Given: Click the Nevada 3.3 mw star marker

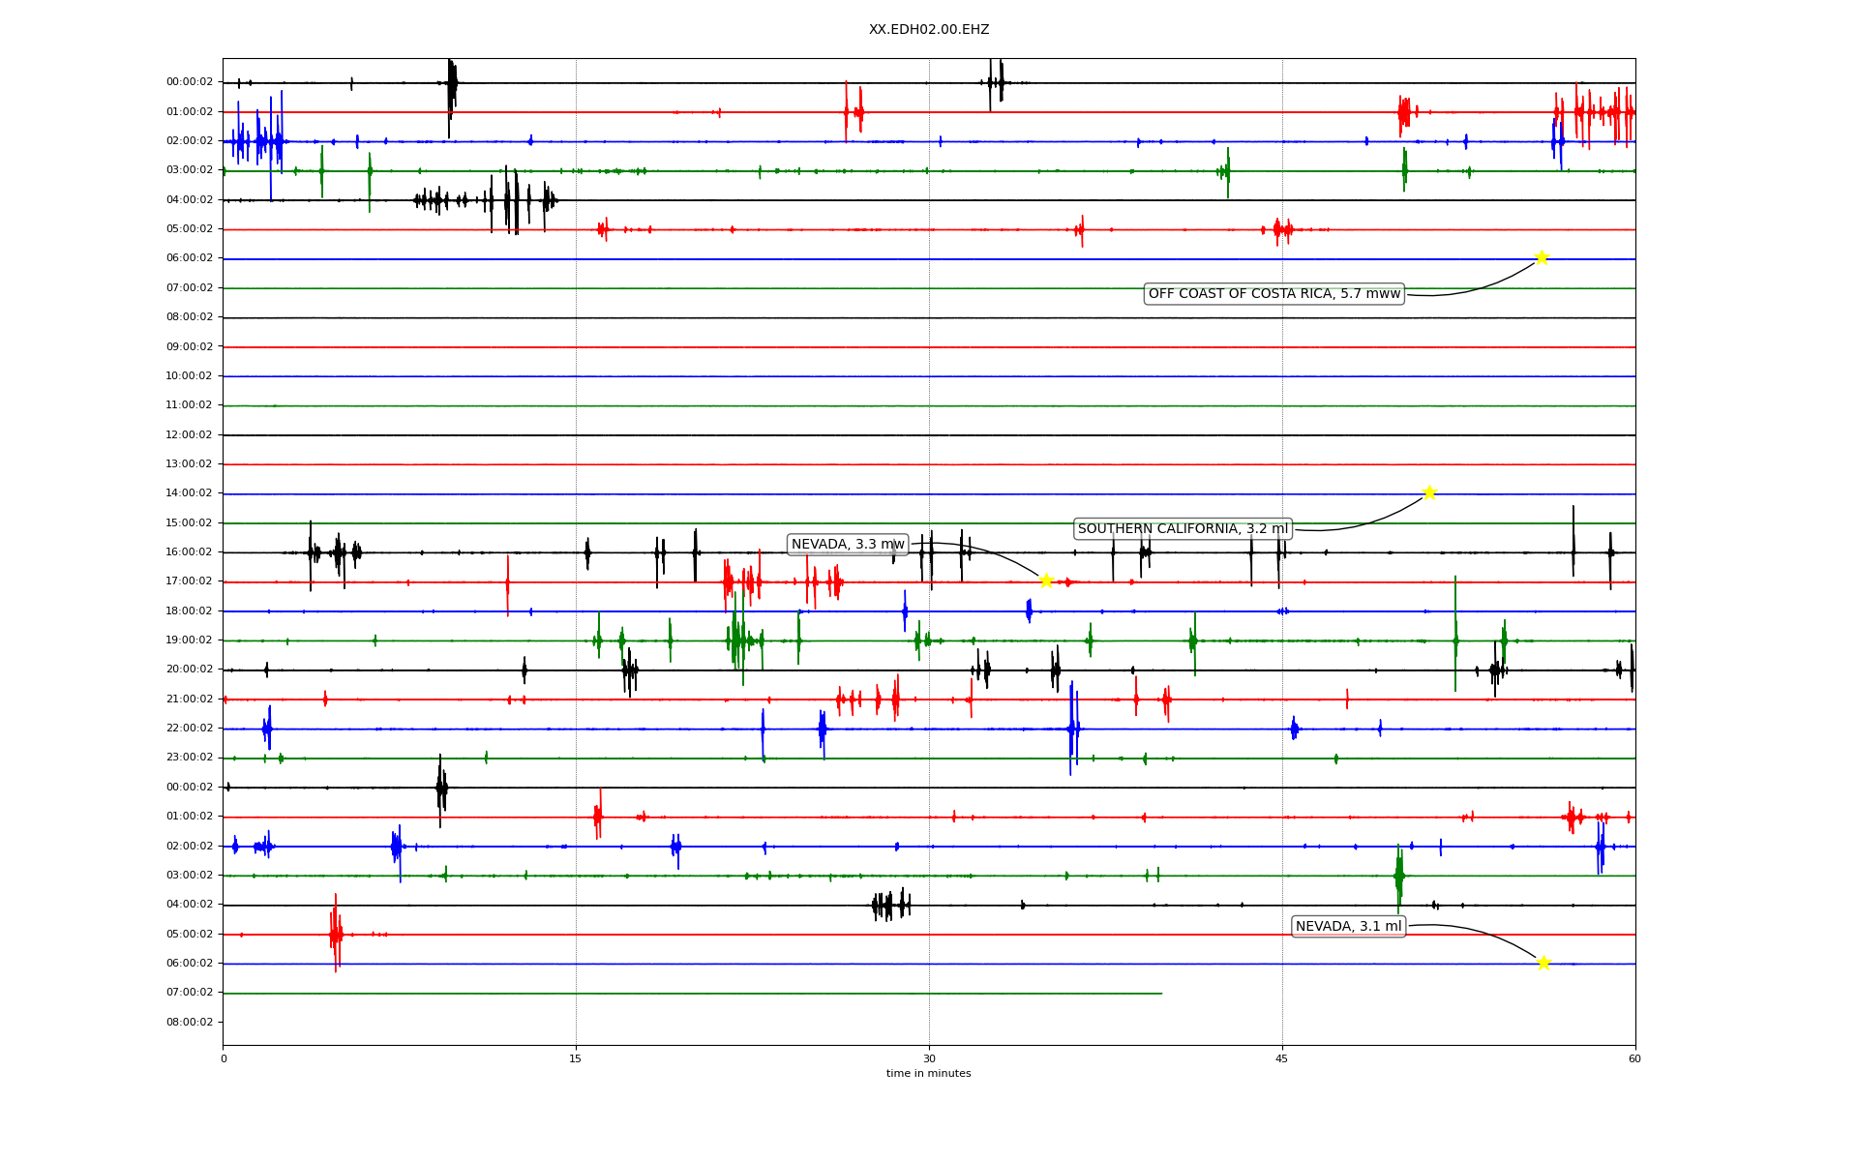Looking at the screenshot, I should 1046,580.
